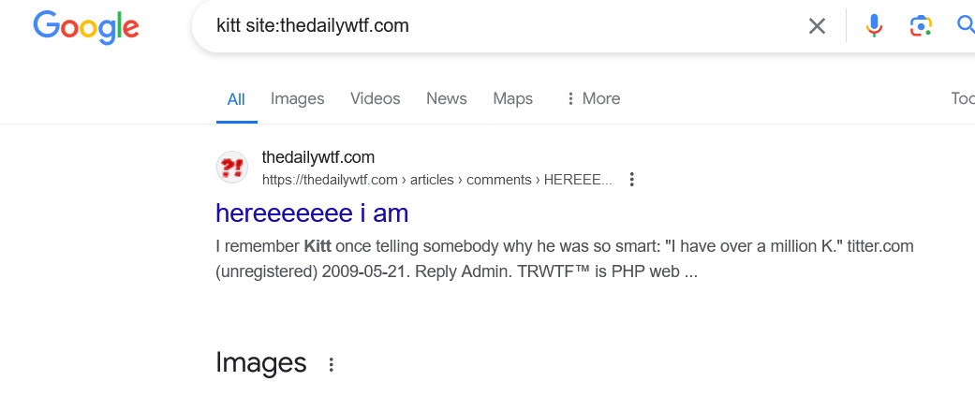Click the blue search magnifier icon
Viewport: 975px width, 396px height.
click(965, 25)
